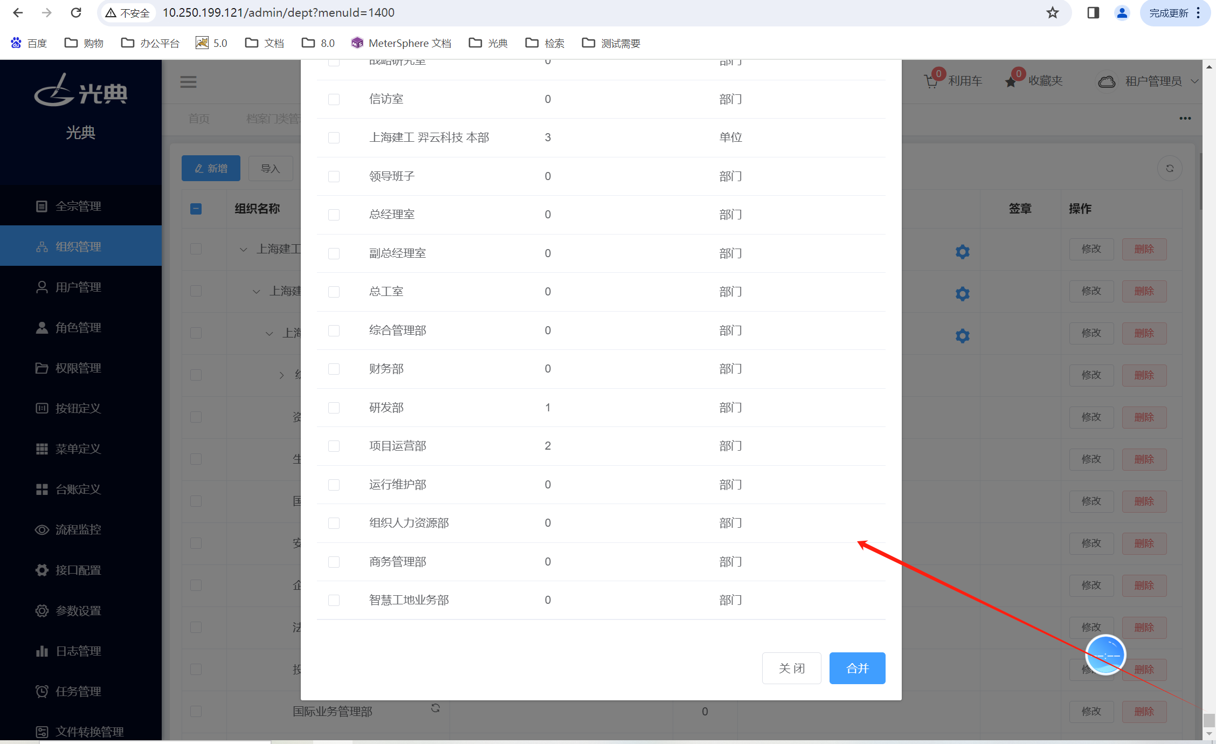This screenshot has height=744, width=1216.
Task: Check the 智慧工地业务部 row checkbox
Action: [x=334, y=600]
